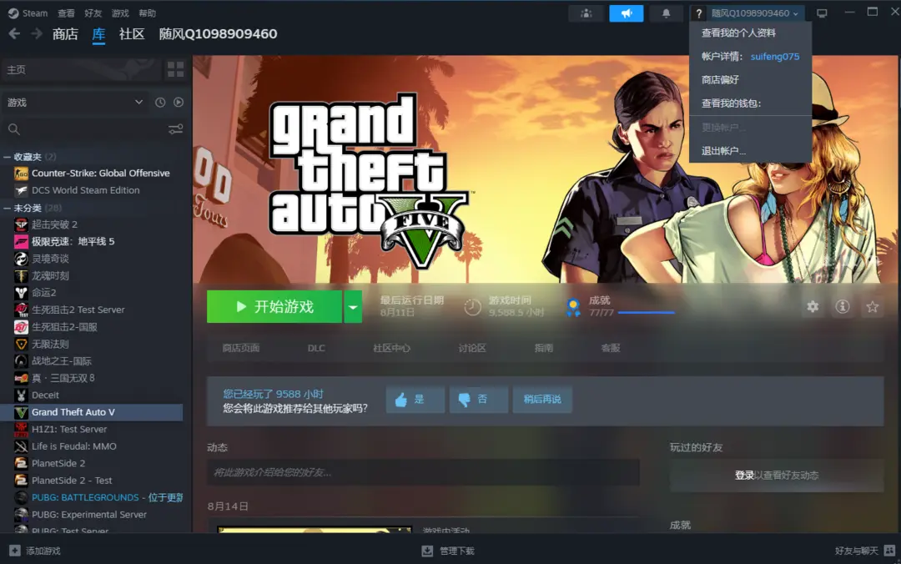The height and width of the screenshot is (564, 901).
Task: Click 登录 to view friends activity
Action: coord(744,476)
